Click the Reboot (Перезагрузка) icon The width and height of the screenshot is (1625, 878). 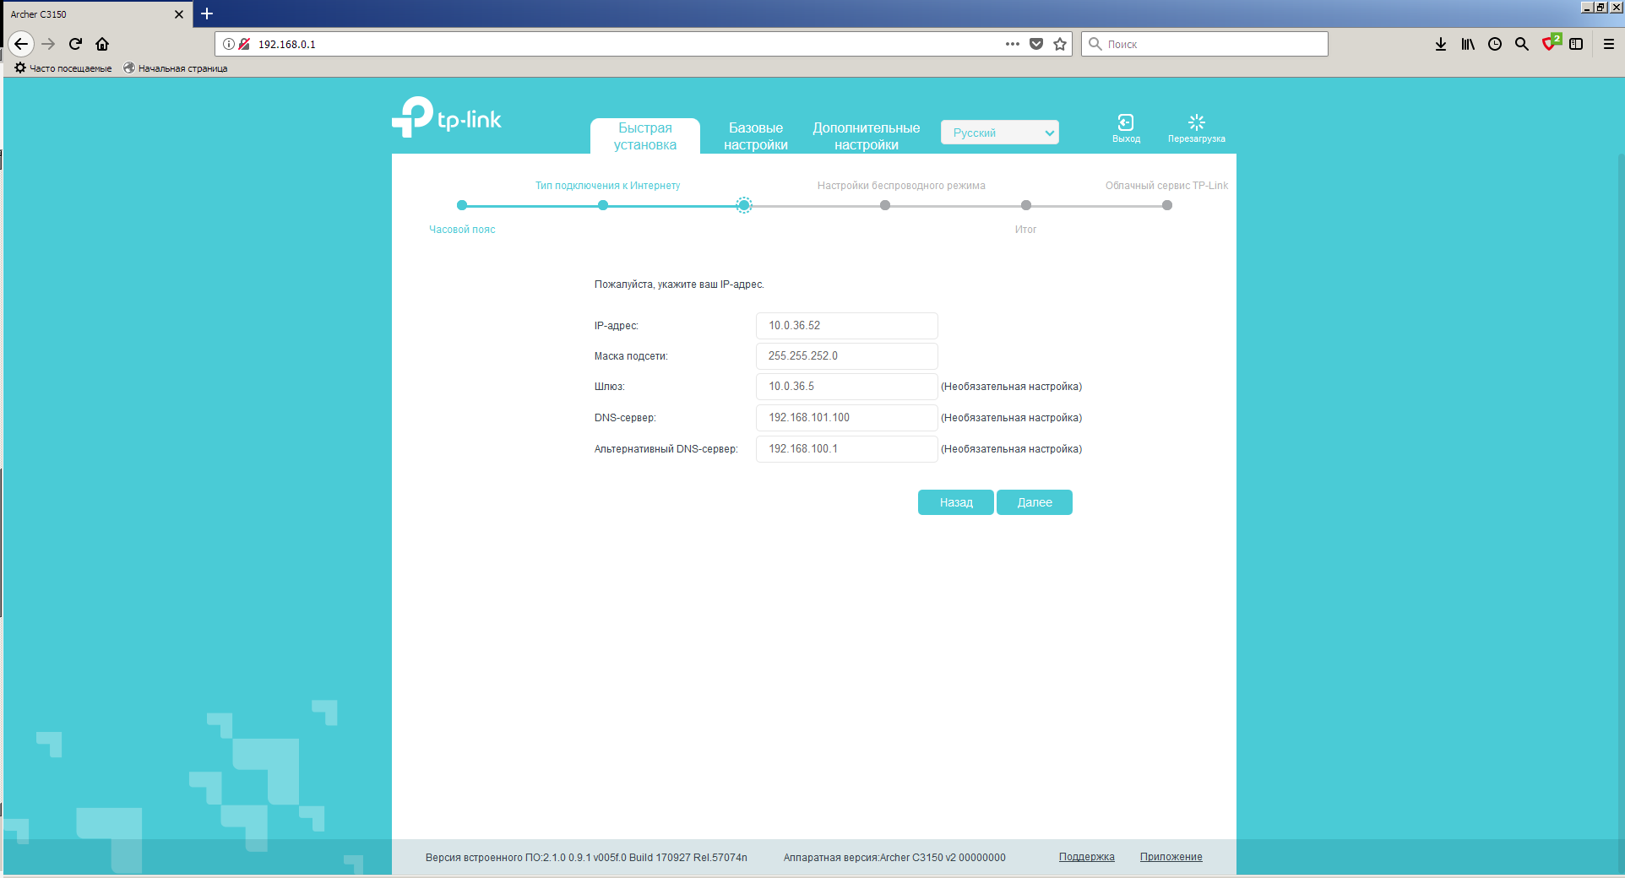coord(1196,123)
